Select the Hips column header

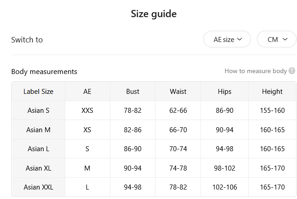224,92
